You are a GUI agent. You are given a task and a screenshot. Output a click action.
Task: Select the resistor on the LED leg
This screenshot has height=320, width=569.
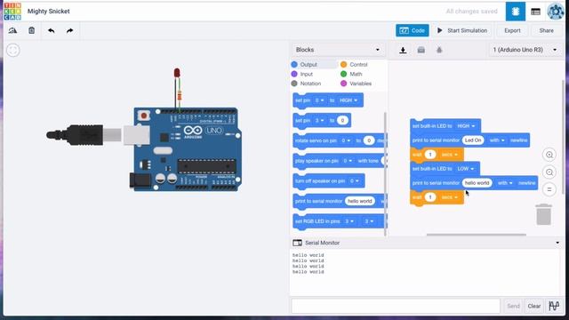(x=180, y=96)
